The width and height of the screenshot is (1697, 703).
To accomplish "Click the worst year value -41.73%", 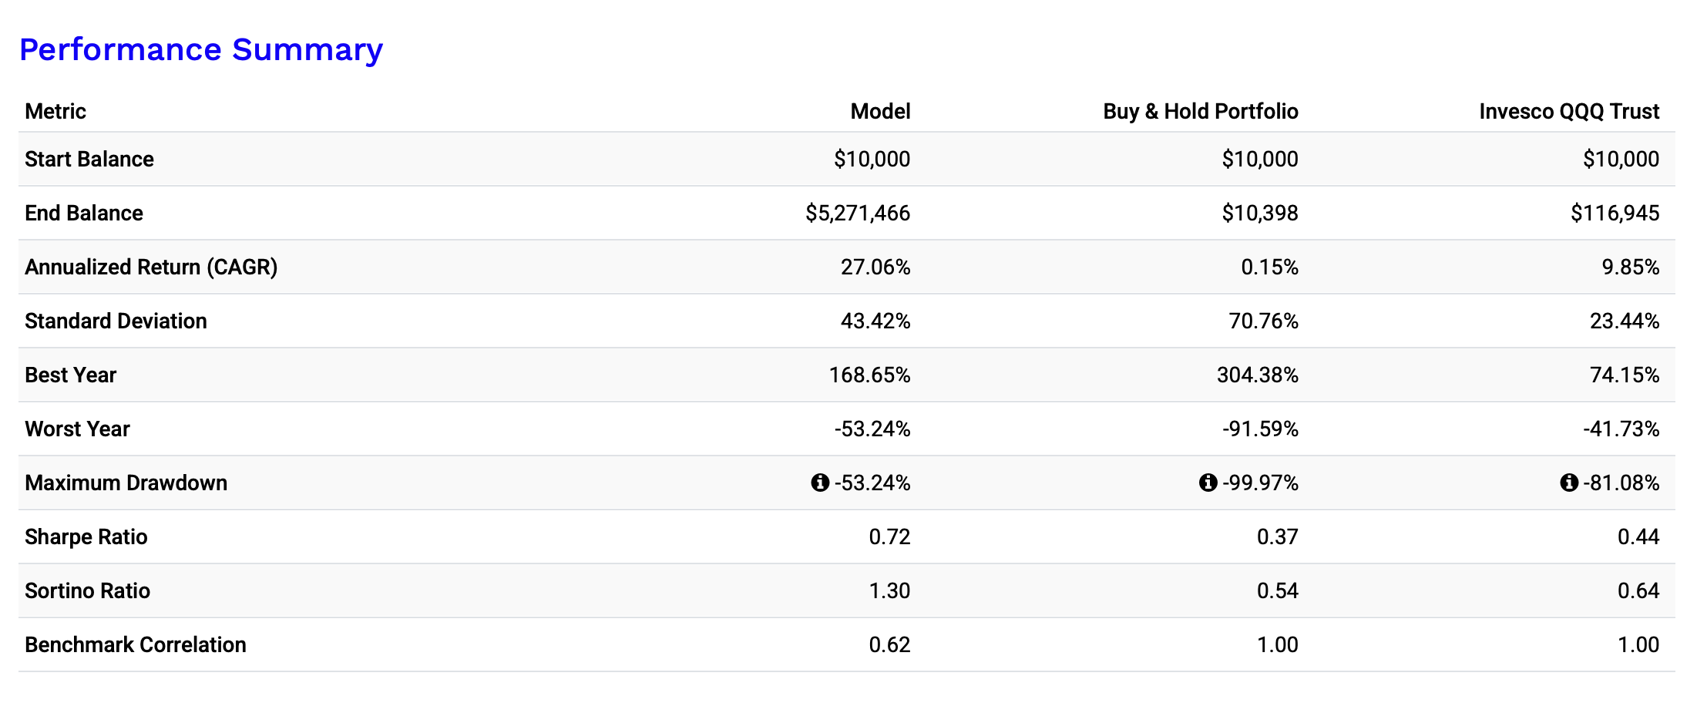I will pyautogui.click(x=1621, y=429).
